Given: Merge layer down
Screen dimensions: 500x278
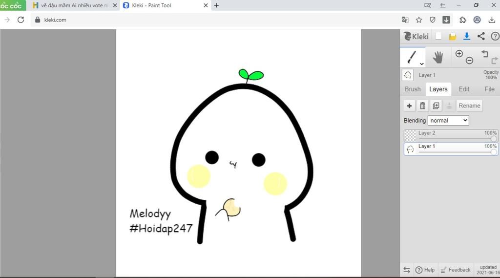Looking at the screenshot, I should pyautogui.click(x=449, y=106).
